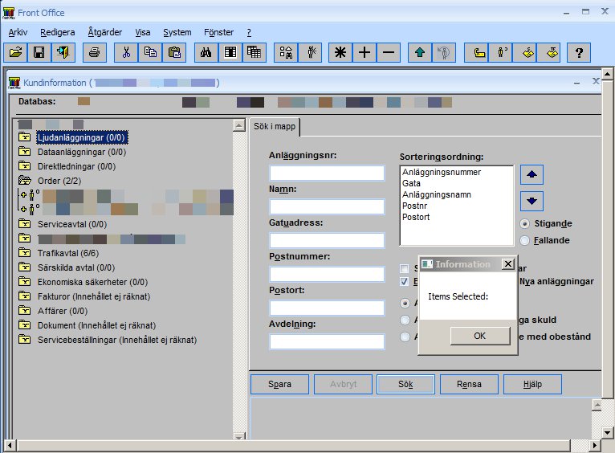
Task: Click the green up arrow toolbar icon
Action: pos(419,53)
